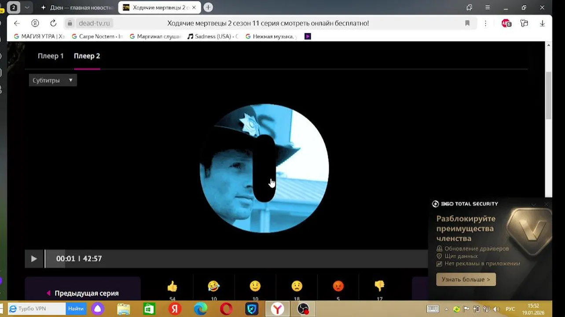Open the МАГИЯ УТРА bookmark

(39, 37)
